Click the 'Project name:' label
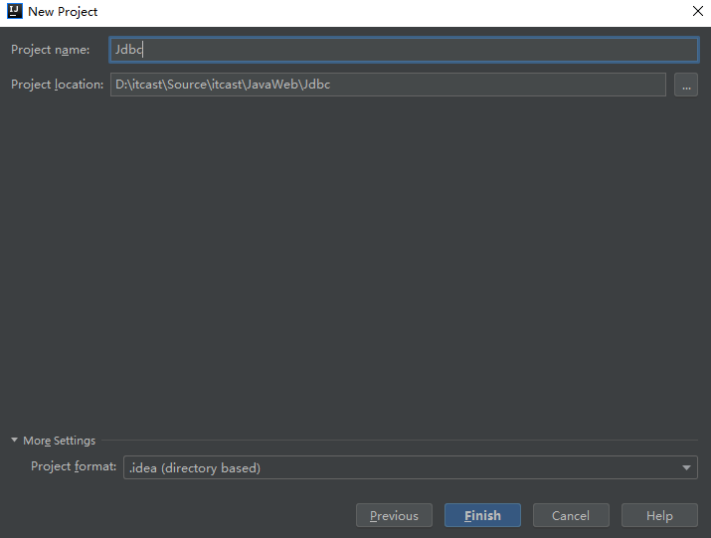Viewport: 711px width, 538px height. (x=51, y=50)
